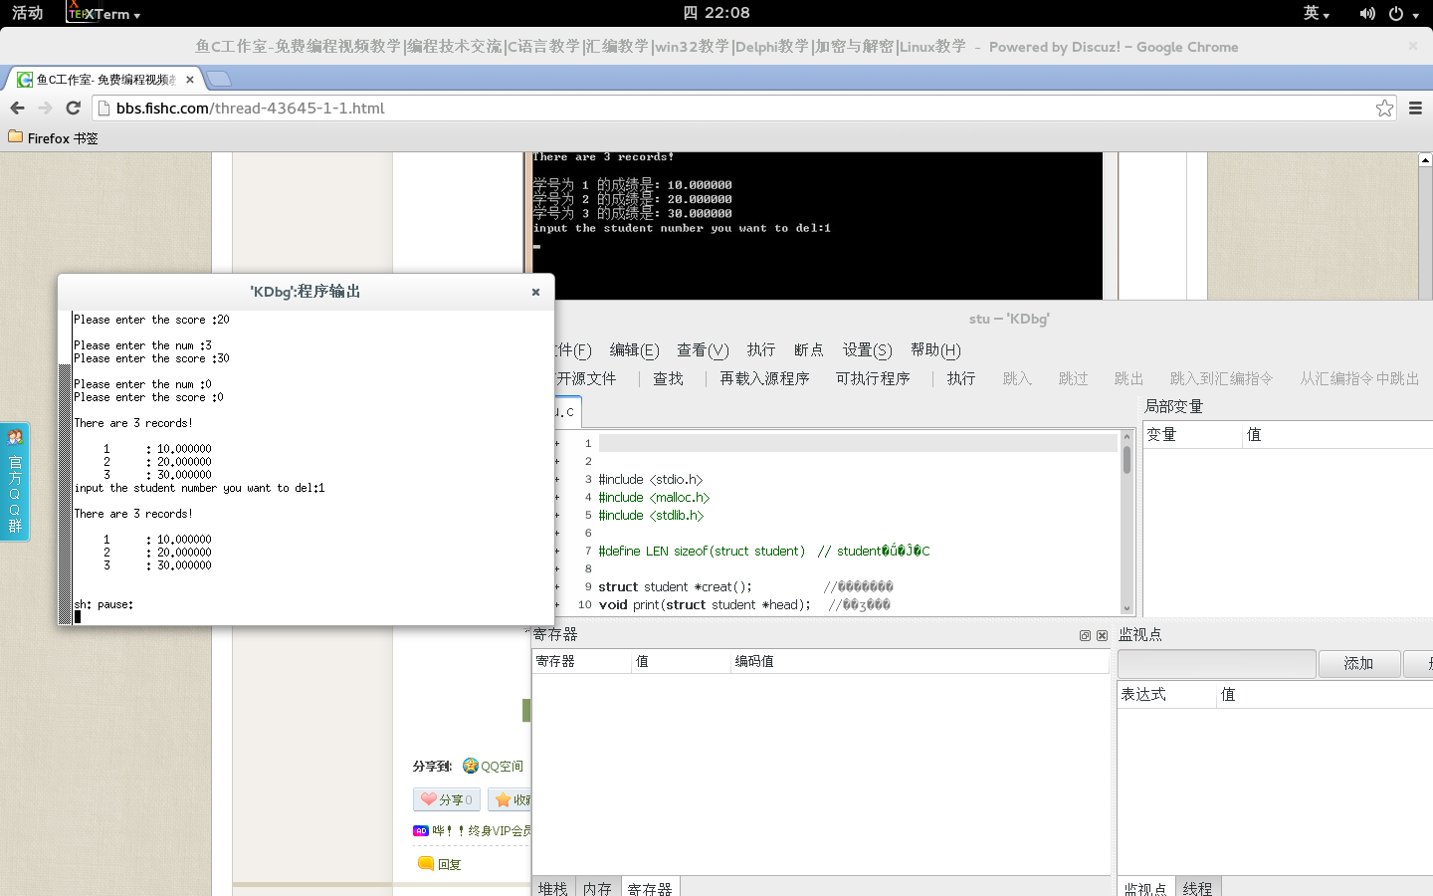Open the 英 input method menu
This screenshot has width=1433, height=896.
pos(1316,13)
